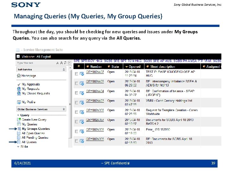Click the Create New Query icon
Screen dimensions: 228x171
[19, 119]
